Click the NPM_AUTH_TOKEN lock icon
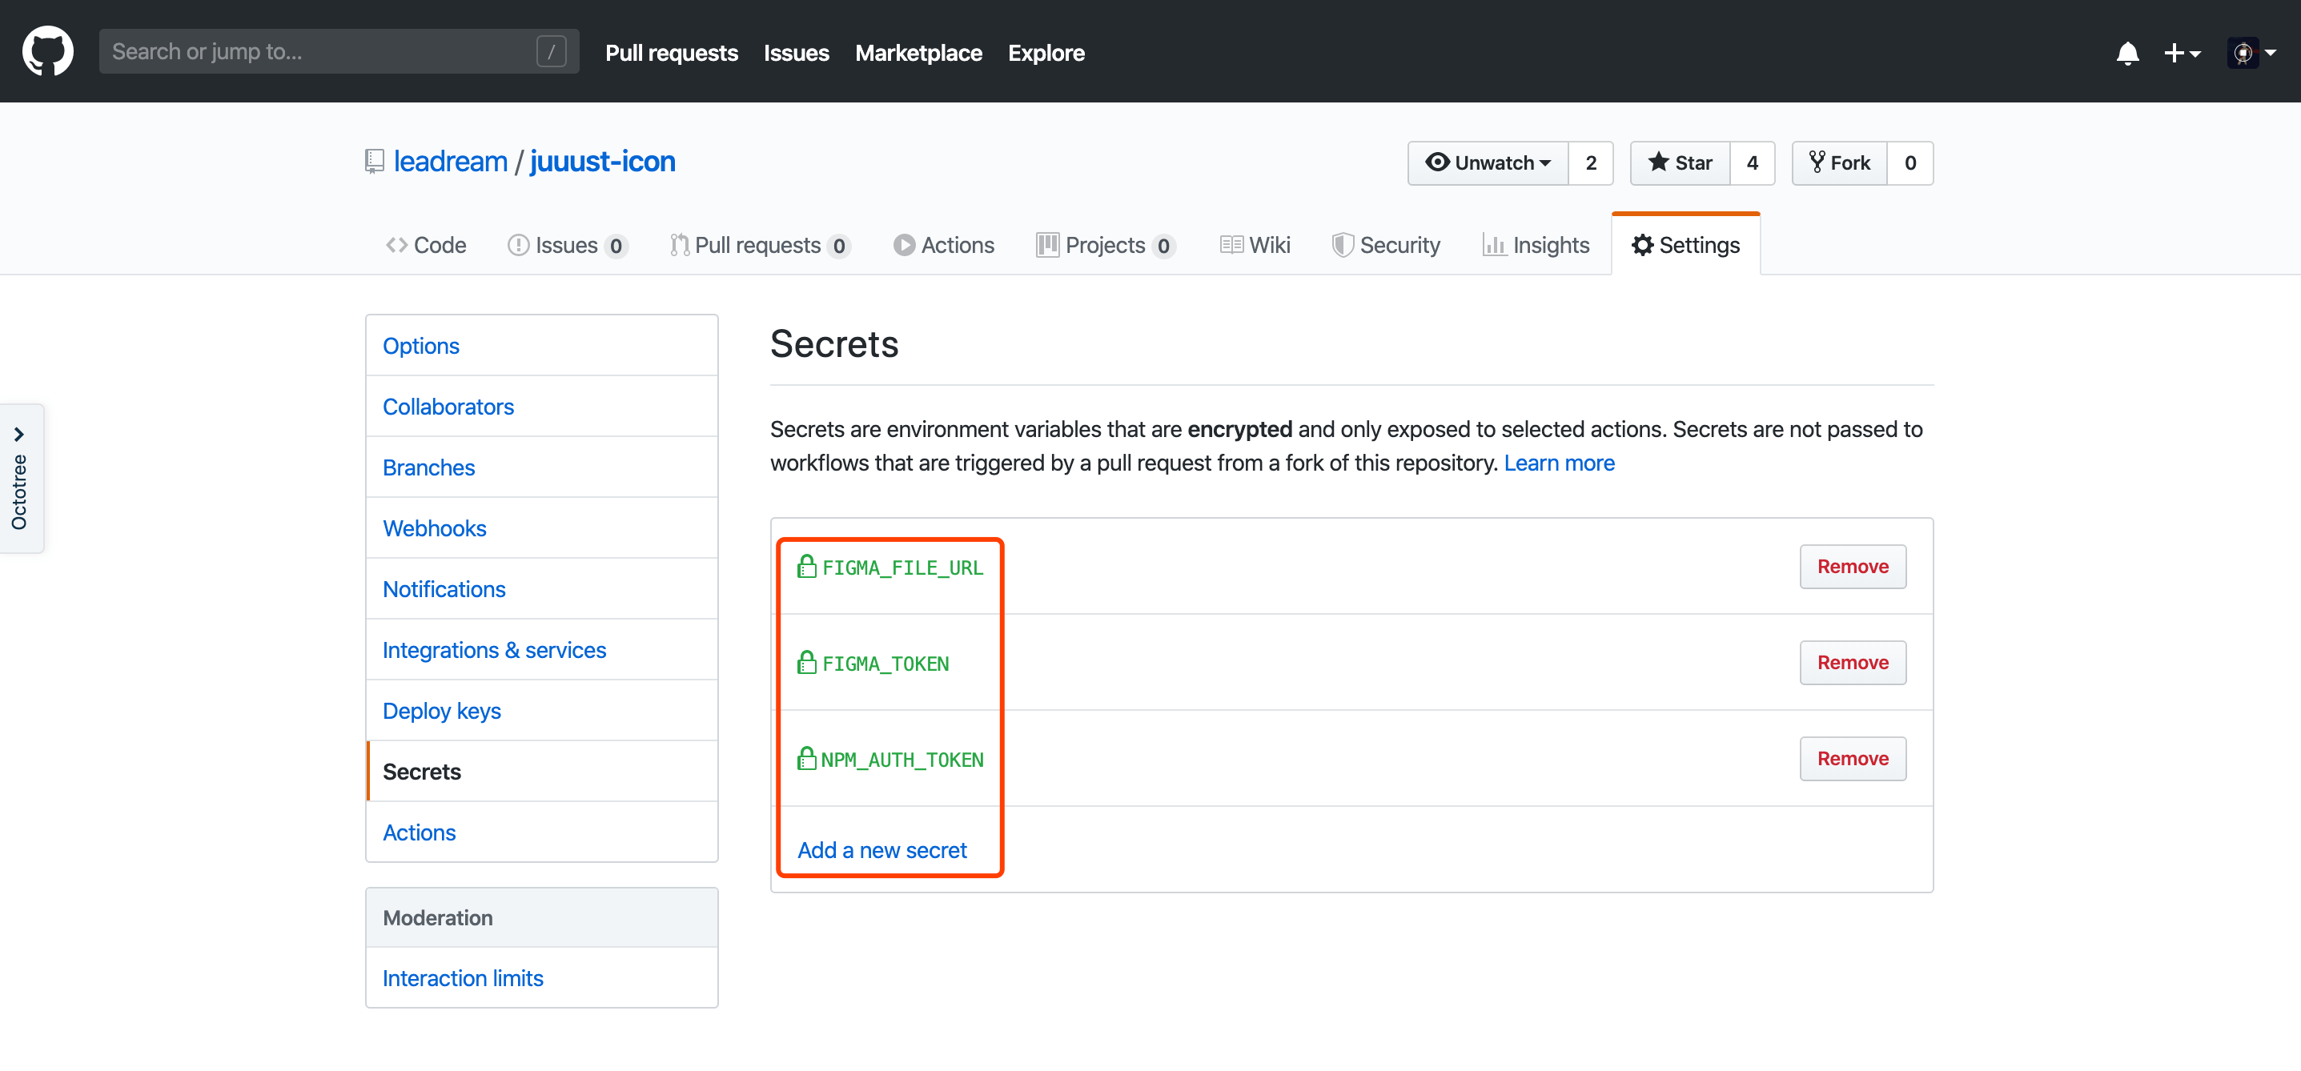The width and height of the screenshot is (2301, 1071). click(806, 758)
